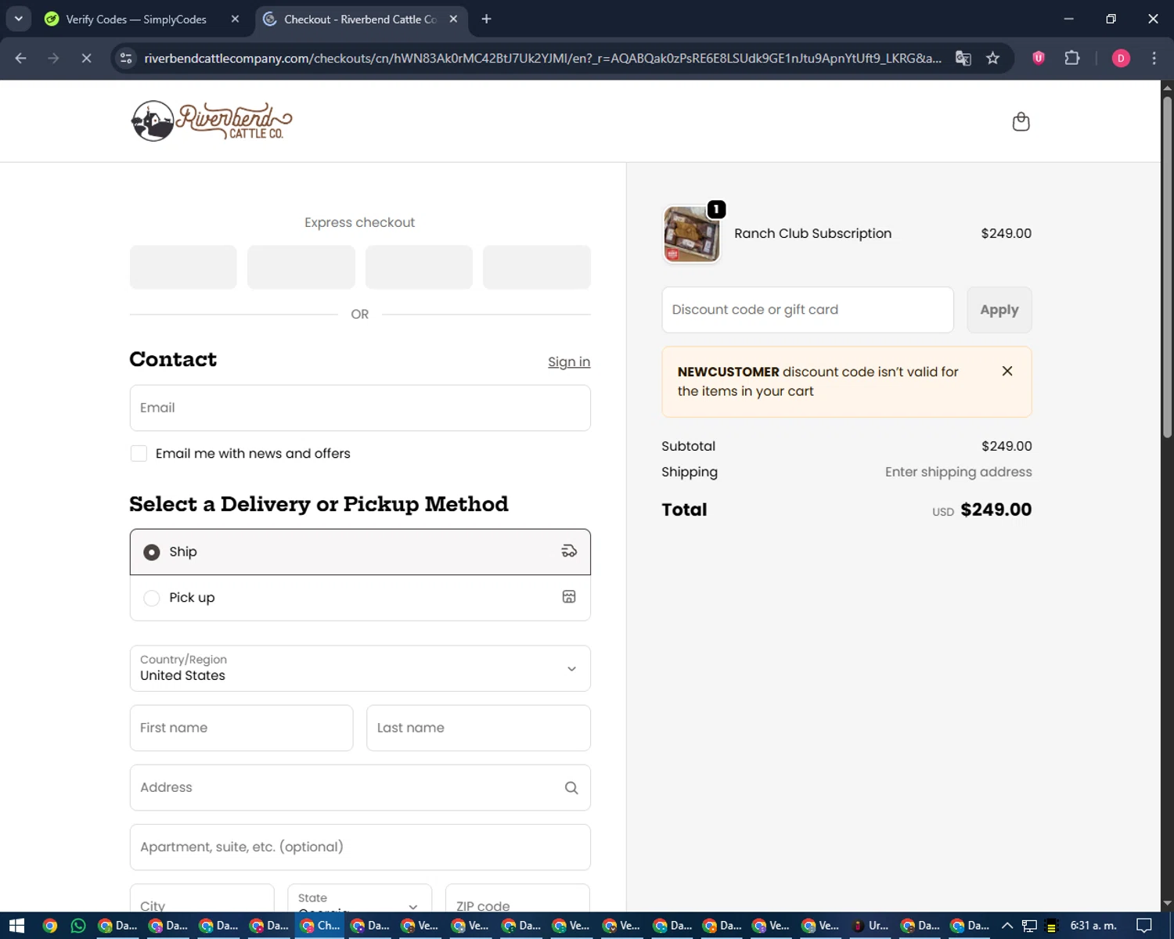
Task: Open the red shield extension
Action: coord(1039,58)
